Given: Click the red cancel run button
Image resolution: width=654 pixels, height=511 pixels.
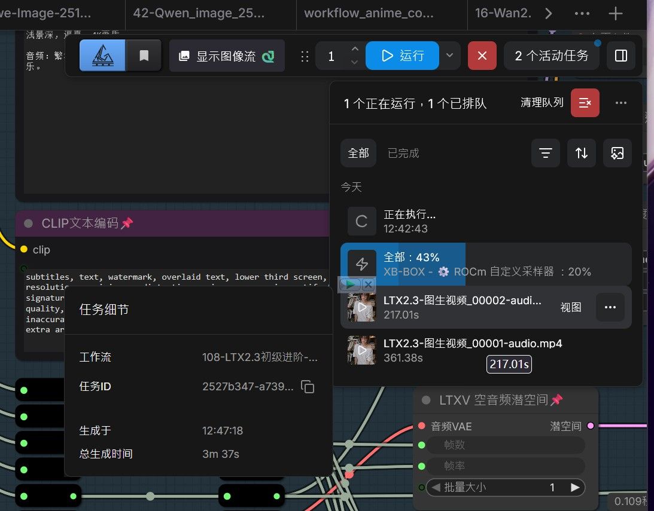Looking at the screenshot, I should pyautogui.click(x=482, y=56).
